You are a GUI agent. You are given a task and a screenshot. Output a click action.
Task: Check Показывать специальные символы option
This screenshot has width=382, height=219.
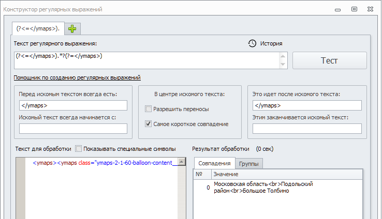[x=79, y=149]
